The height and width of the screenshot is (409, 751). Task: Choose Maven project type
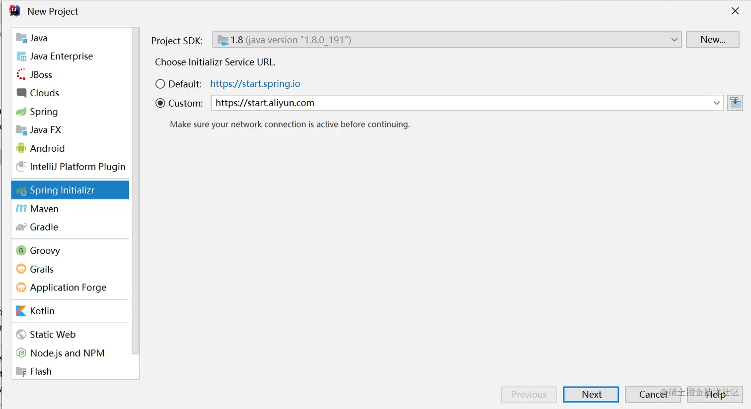click(70, 209)
